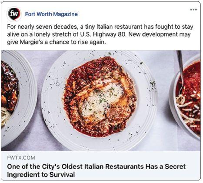Click the word 'Survival' in the headline
203x183 pixels.
62,174
